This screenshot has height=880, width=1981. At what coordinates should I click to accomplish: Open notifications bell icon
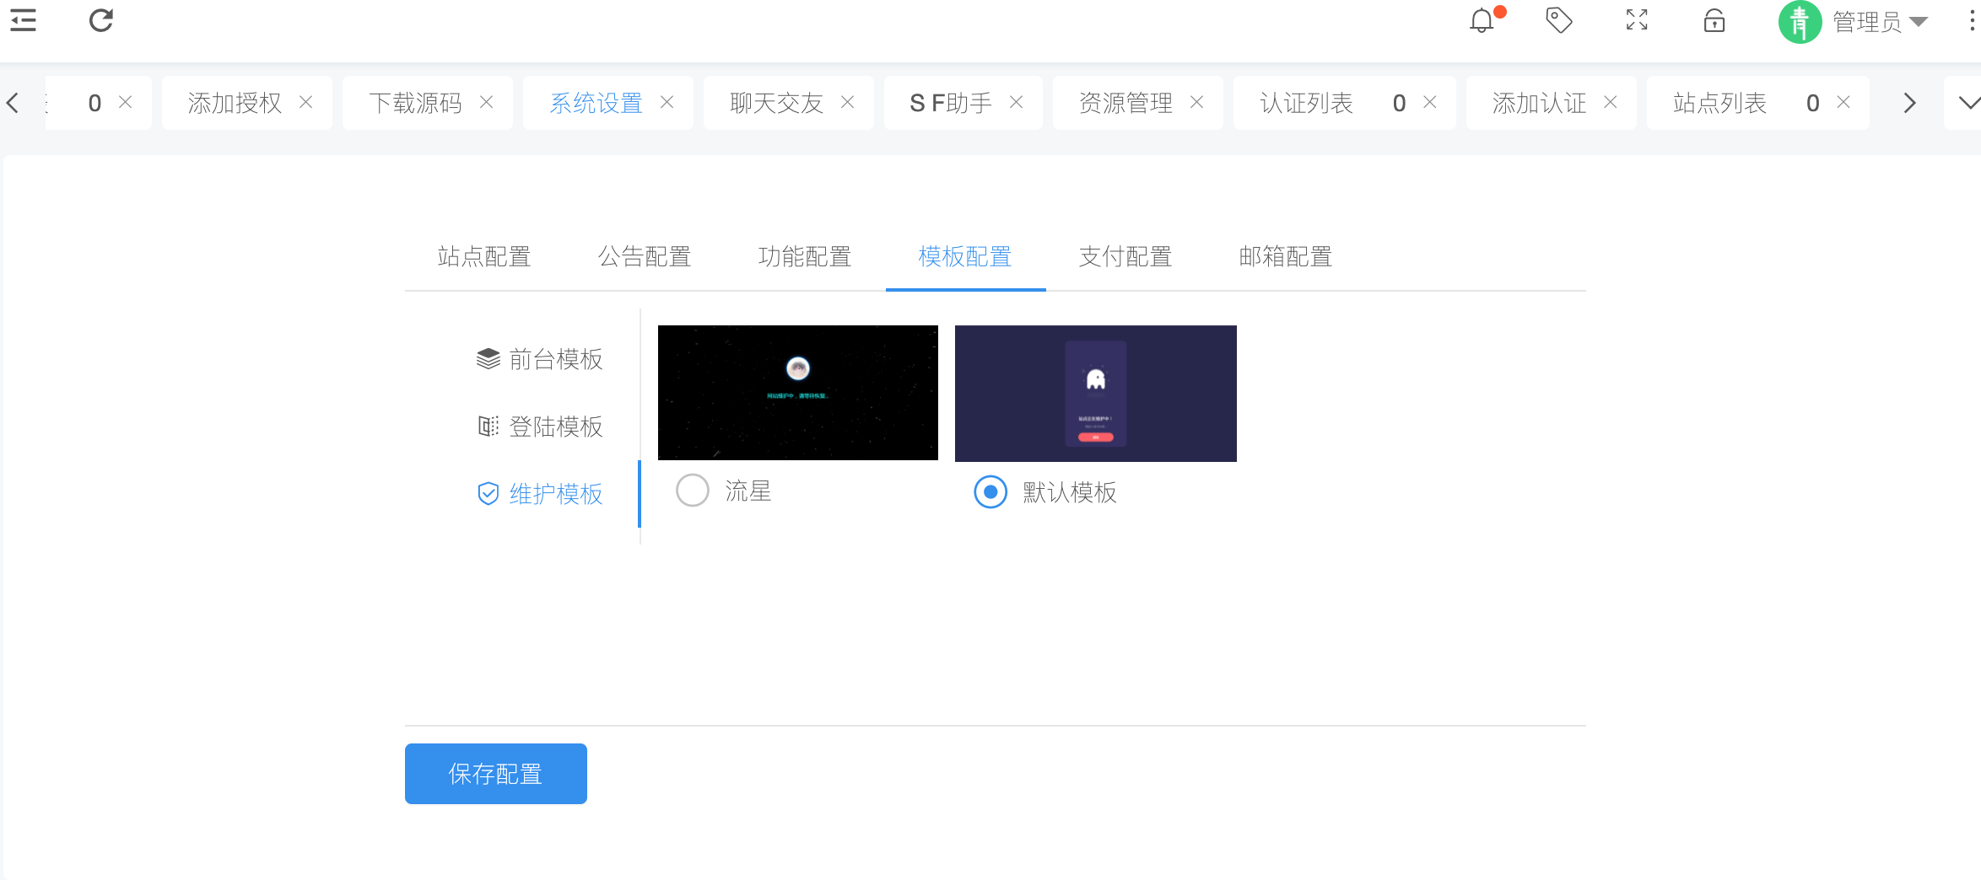tap(1482, 20)
